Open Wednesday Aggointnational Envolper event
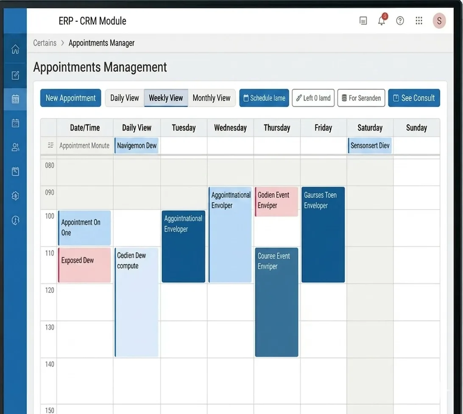The width and height of the screenshot is (463, 414). (230, 235)
